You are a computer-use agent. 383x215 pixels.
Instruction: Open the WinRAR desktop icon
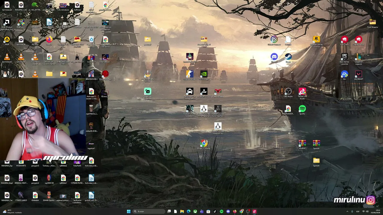pyautogui.click(x=302, y=145)
